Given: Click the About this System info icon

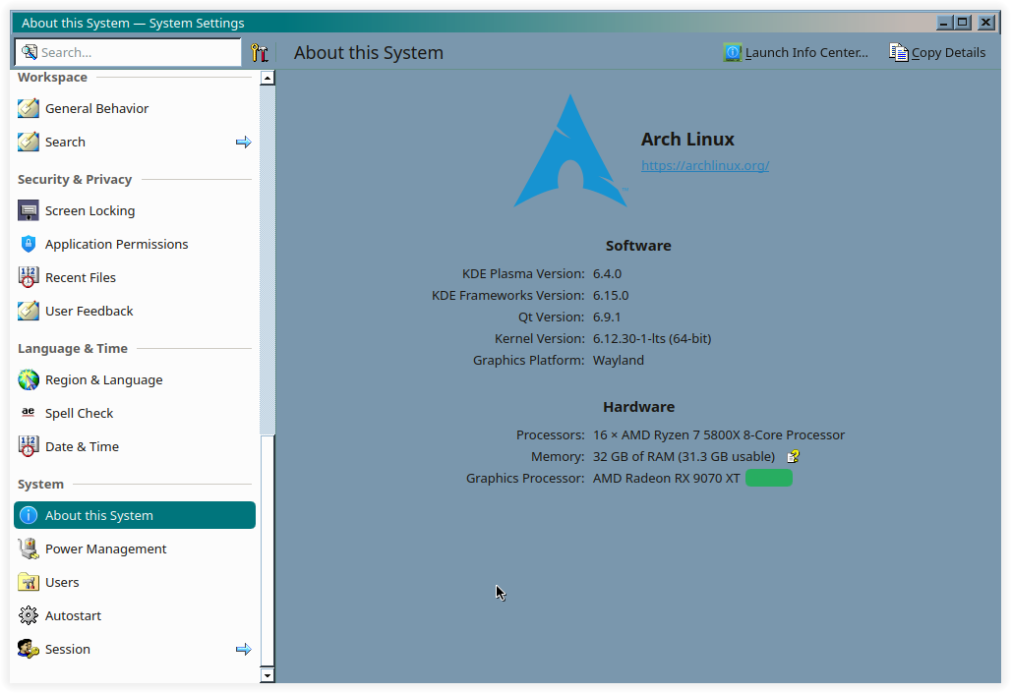Looking at the screenshot, I should (29, 515).
